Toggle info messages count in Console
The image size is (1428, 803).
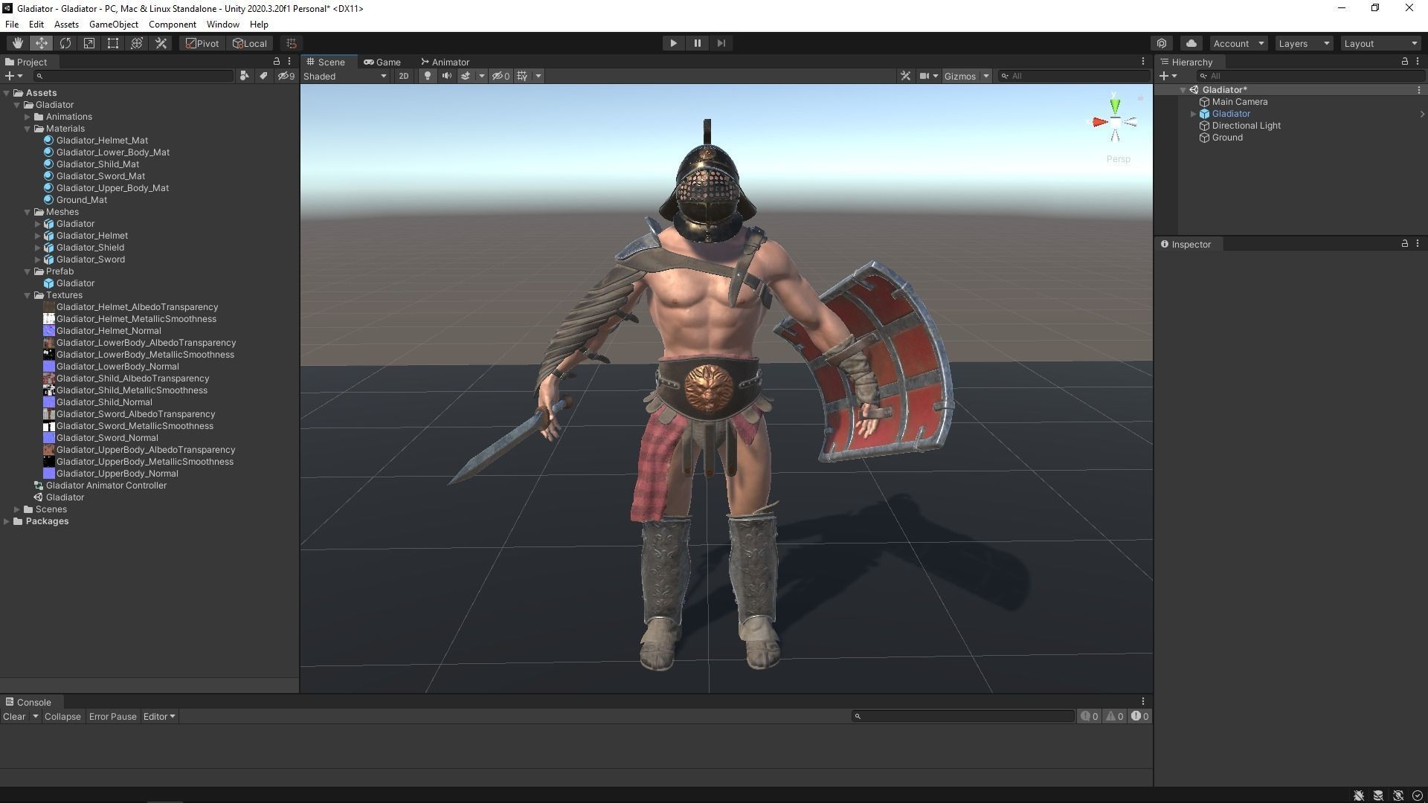(1089, 717)
